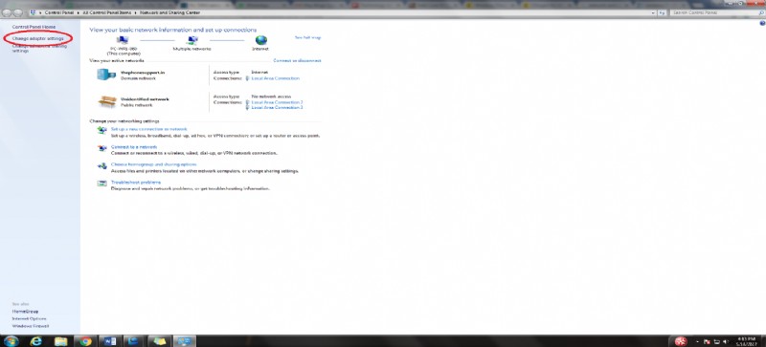Click the network tray icon
Image resolution: width=766 pixels, height=347 pixels.
coord(717,341)
